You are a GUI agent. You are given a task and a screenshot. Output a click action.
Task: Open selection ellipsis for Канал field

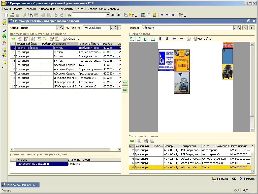pos(58,28)
